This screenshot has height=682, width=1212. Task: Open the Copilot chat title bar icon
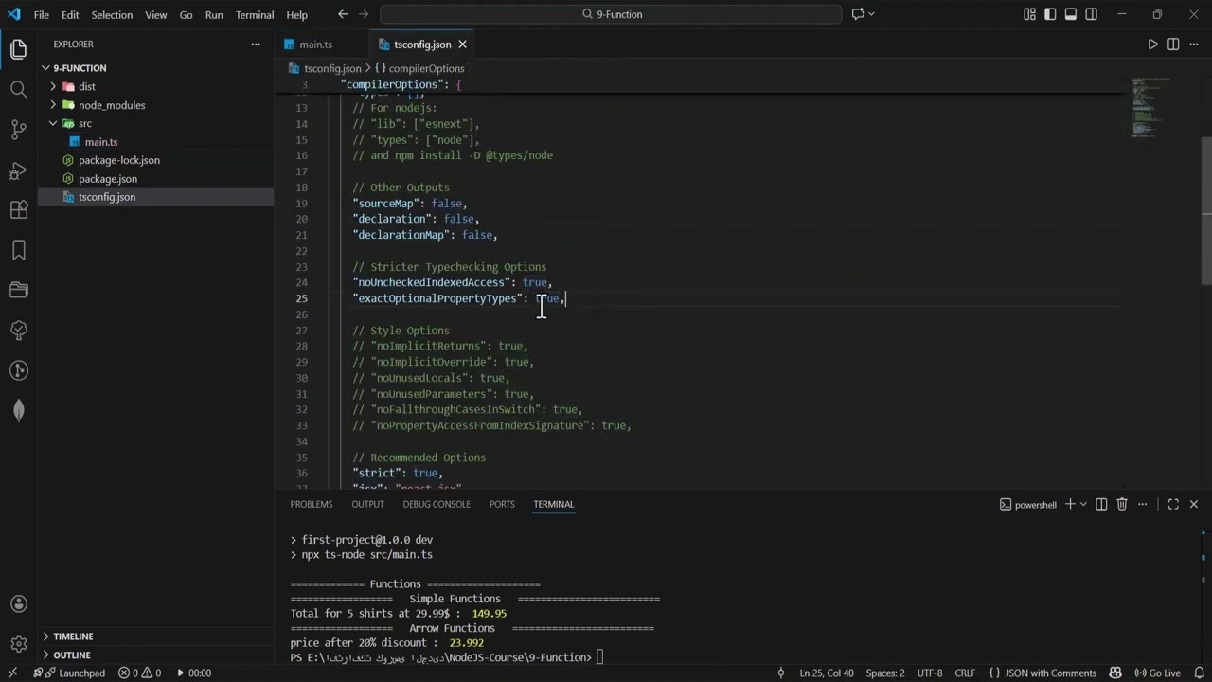pyautogui.click(x=858, y=14)
